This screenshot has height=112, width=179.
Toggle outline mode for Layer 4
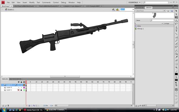coord(24,88)
